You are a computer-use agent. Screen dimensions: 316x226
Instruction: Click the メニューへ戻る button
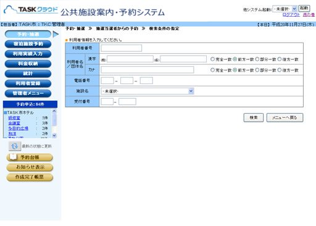coord(285,117)
